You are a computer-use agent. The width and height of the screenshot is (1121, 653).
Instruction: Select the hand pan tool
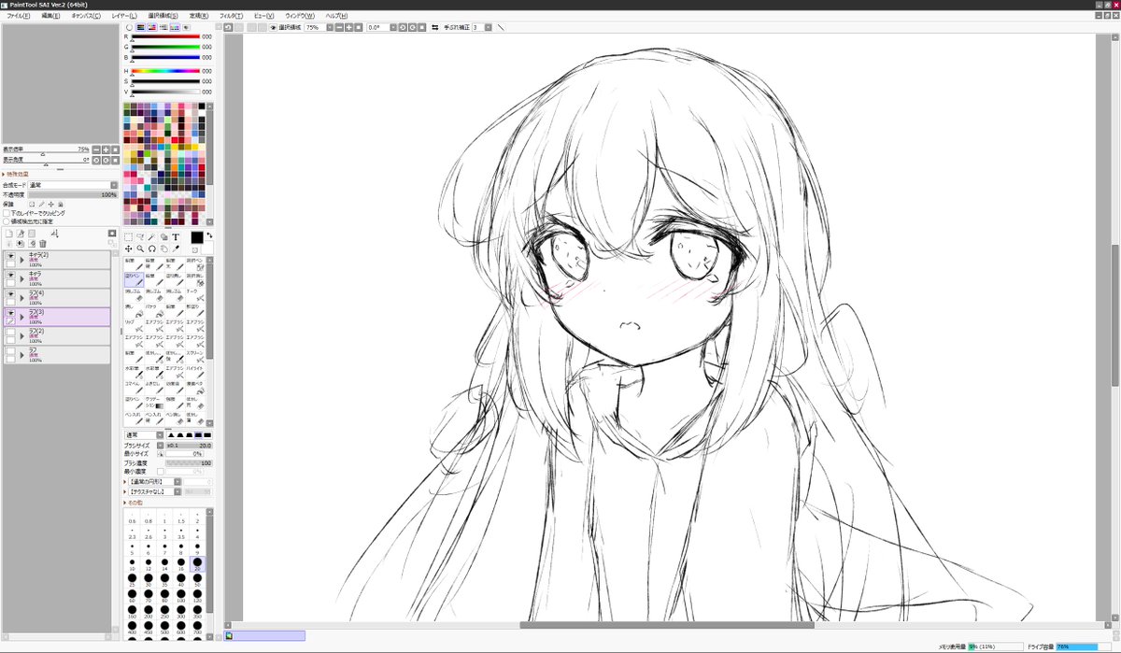(163, 249)
